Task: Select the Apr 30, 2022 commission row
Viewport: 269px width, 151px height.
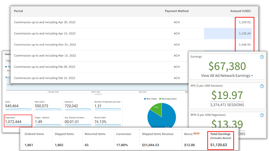Action: coord(134,22)
